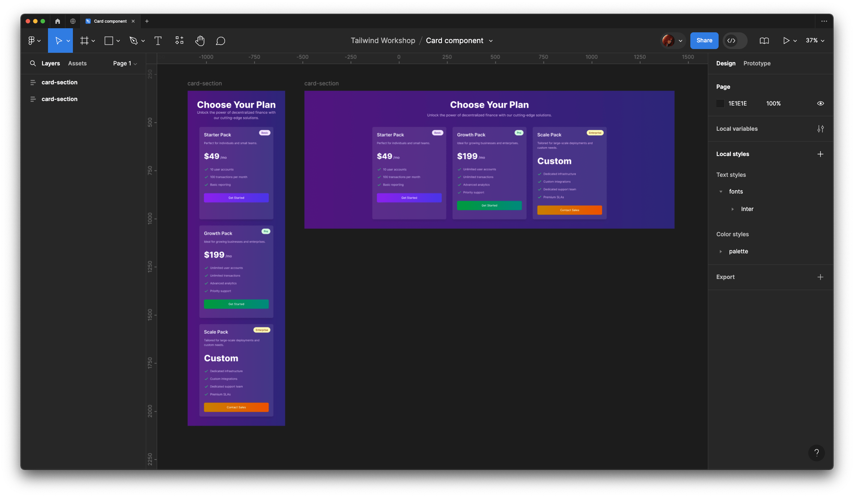Click the Local variables settings icon

click(821, 129)
